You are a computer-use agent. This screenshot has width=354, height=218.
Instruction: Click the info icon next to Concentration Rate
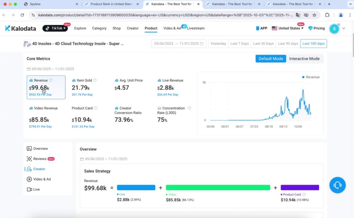189,108
